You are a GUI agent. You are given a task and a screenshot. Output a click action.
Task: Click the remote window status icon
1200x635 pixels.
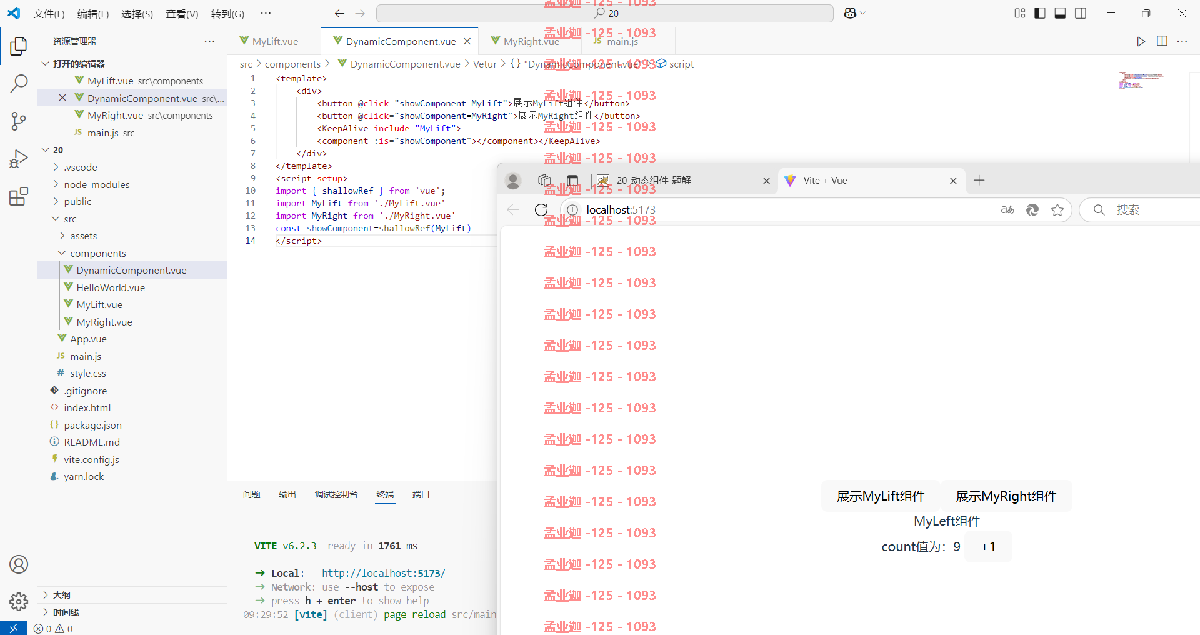coord(13,628)
